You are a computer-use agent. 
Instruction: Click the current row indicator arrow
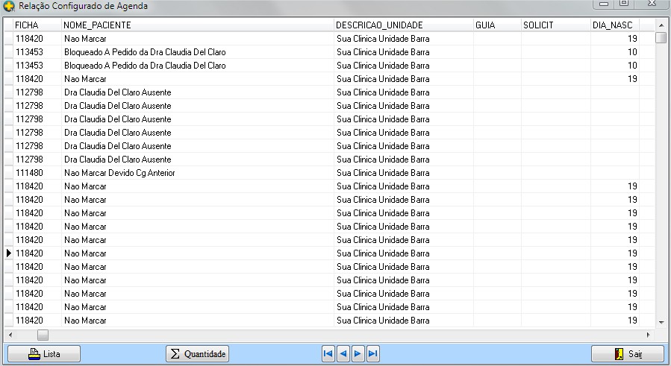pyautogui.click(x=9, y=253)
